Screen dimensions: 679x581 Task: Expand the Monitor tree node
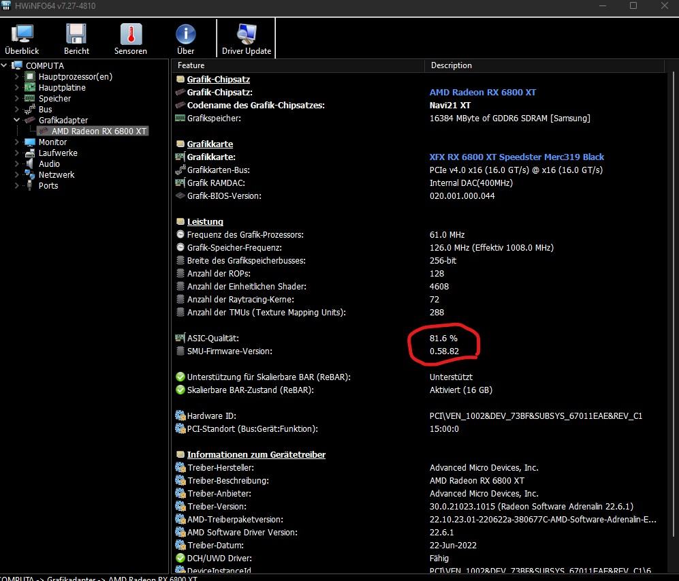click(17, 142)
